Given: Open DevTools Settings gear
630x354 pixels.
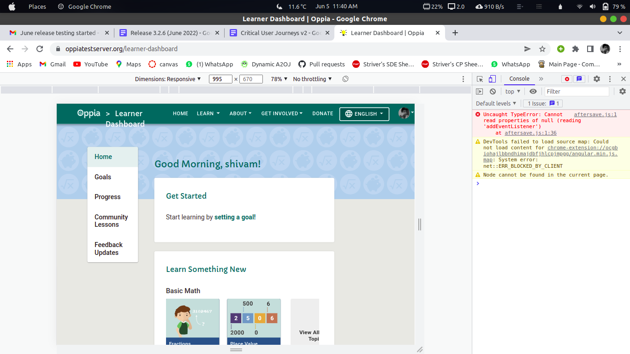Looking at the screenshot, I should click(x=597, y=79).
